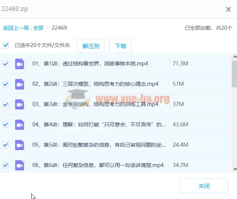Open file 05、第5讲：面对纷繁复杂的信息
The image size is (237, 199).
pos(99,145)
